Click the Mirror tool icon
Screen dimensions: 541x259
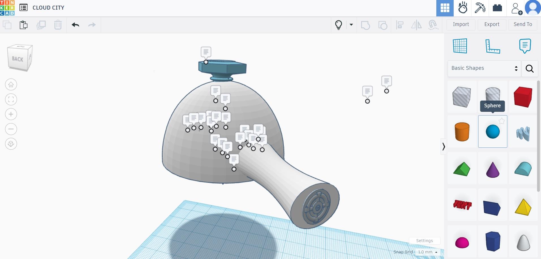[416, 25]
